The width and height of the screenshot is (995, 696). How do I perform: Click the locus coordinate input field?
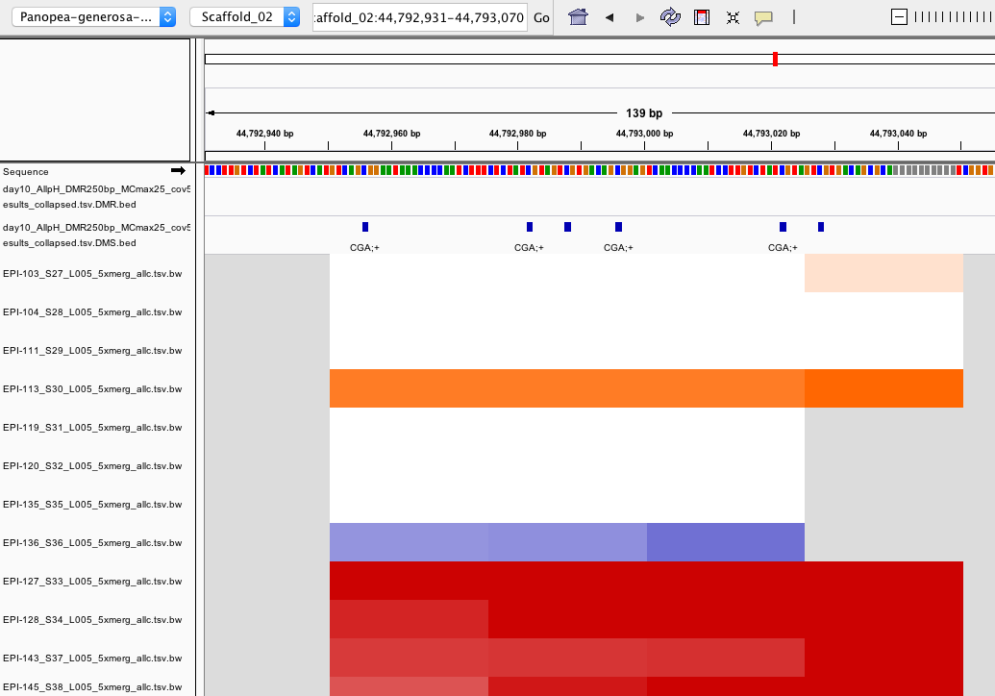tap(419, 17)
